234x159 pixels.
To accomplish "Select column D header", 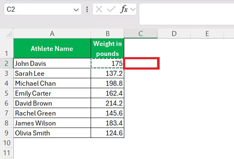I will [x=174, y=34].
